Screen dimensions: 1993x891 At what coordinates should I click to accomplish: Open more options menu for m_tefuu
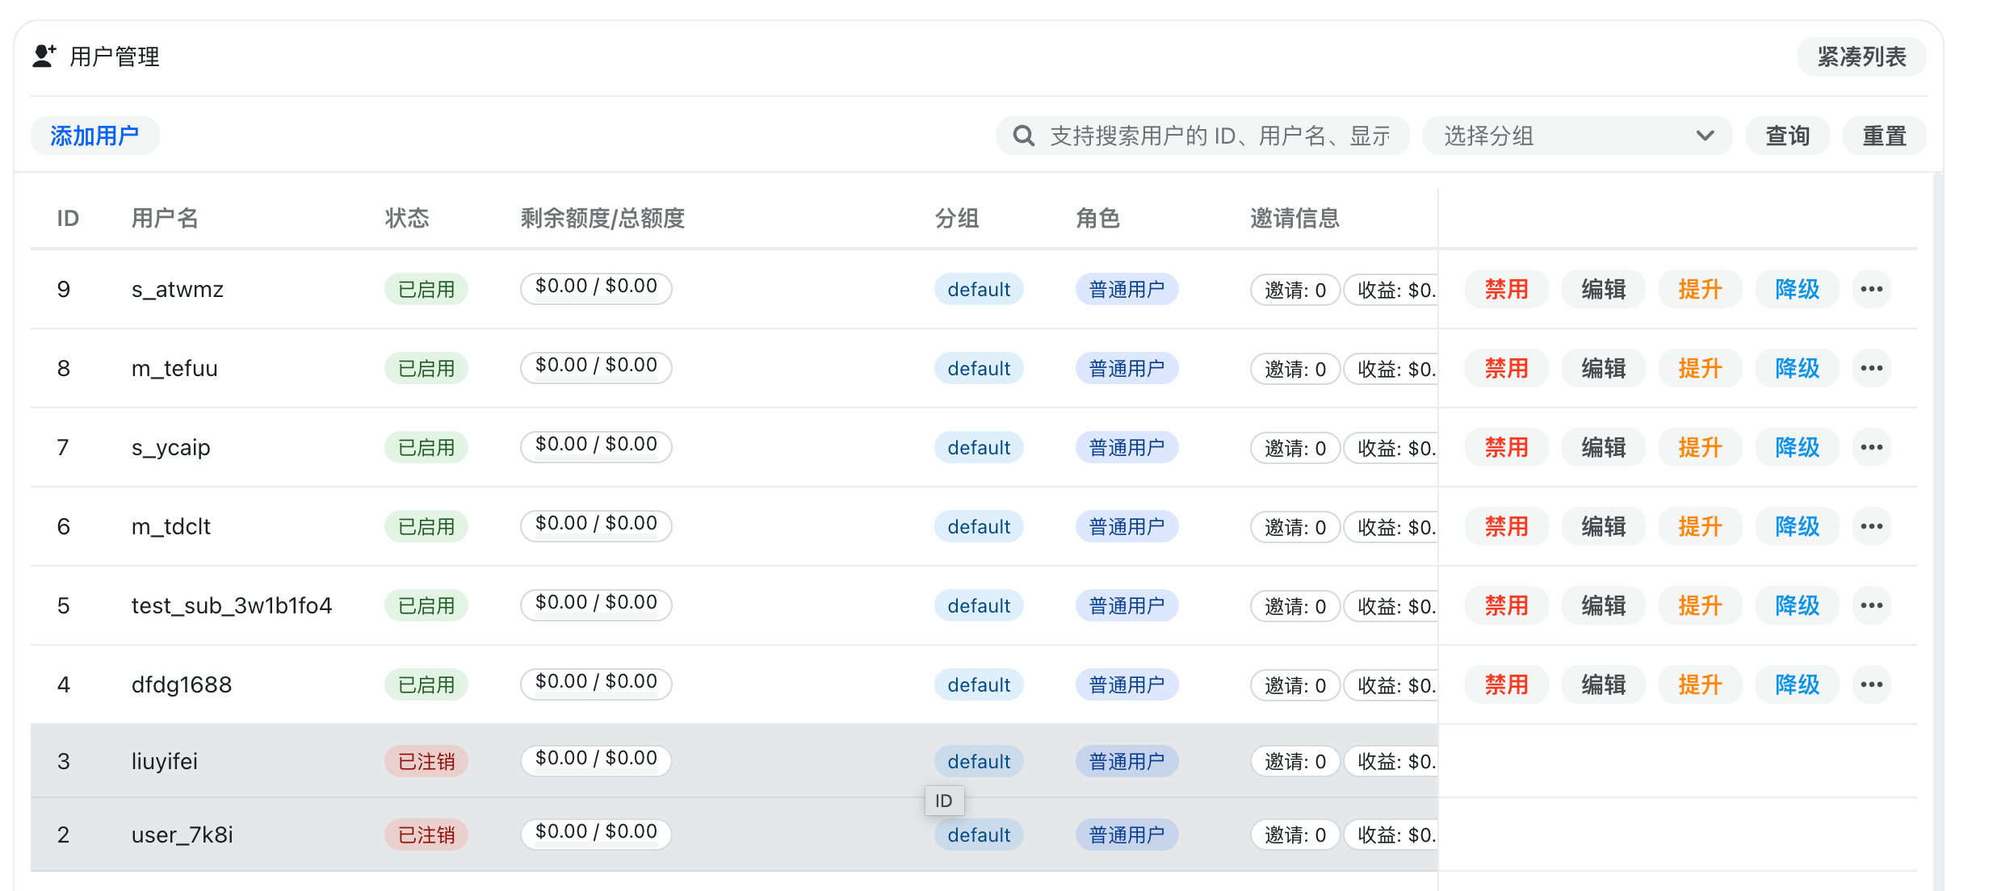pyautogui.click(x=1871, y=368)
